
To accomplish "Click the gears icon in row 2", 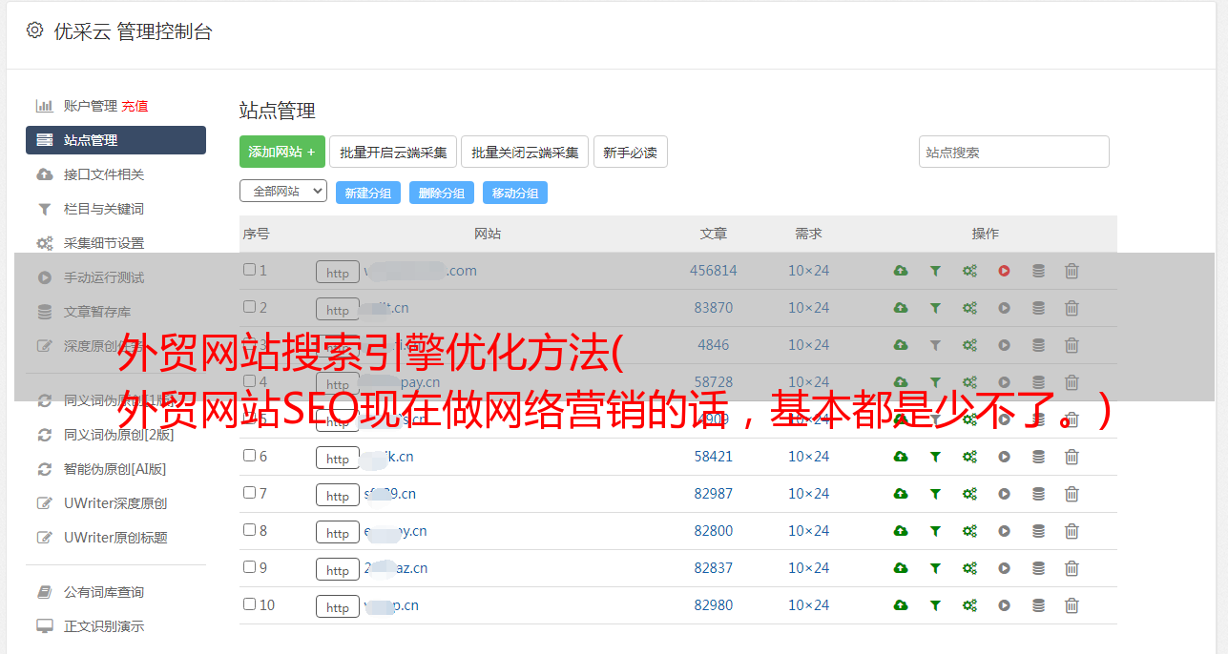I will tap(969, 308).
